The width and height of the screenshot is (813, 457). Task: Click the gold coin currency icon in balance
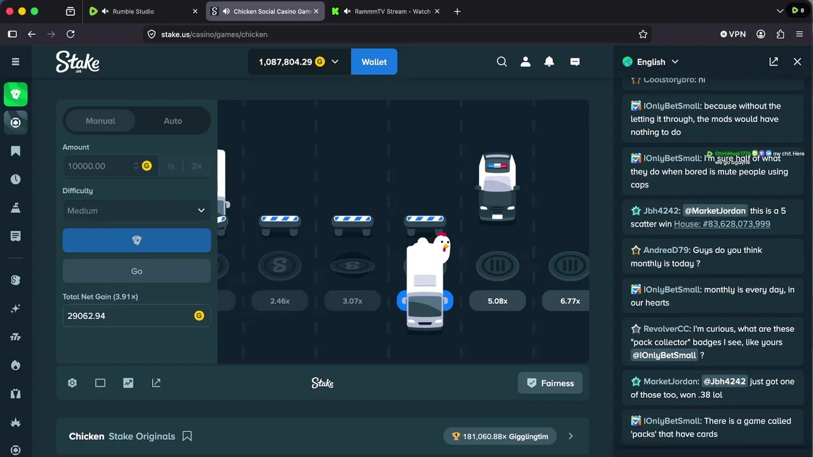[320, 62]
